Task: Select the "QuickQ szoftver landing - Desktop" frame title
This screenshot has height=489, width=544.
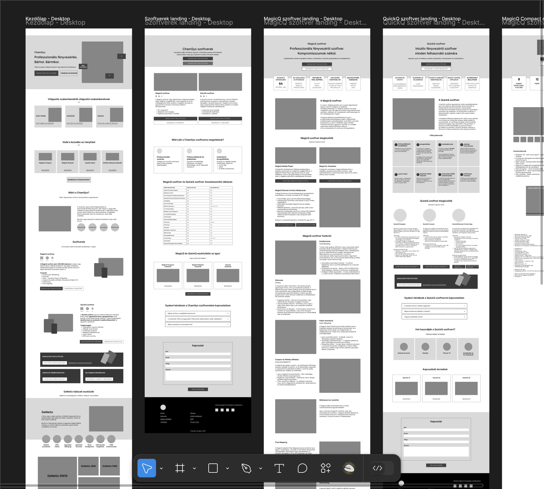Action: [421, 19]
